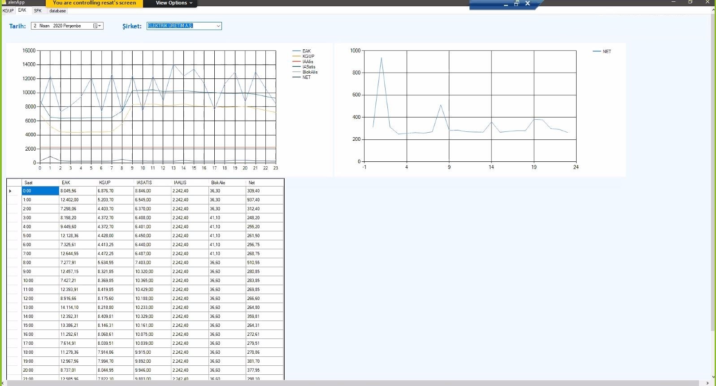Viewport: 716px width, 386px height.
Task: Expand the Şirket company dropdown
Action: pos(218,26)
